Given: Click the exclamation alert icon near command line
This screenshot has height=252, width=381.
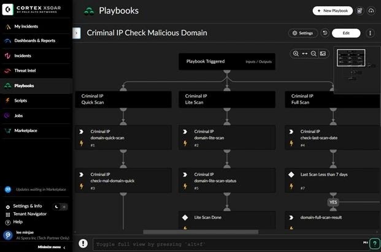Looking at the screenshot, I should point(83,243).
